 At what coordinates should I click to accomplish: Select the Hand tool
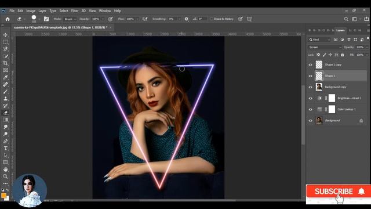click(x=5, y=170)
